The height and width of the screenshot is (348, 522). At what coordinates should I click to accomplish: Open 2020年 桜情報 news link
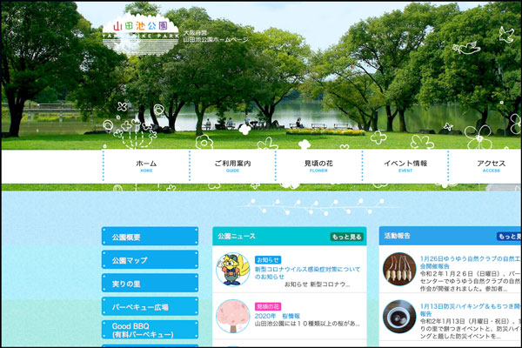coord(277,317)
